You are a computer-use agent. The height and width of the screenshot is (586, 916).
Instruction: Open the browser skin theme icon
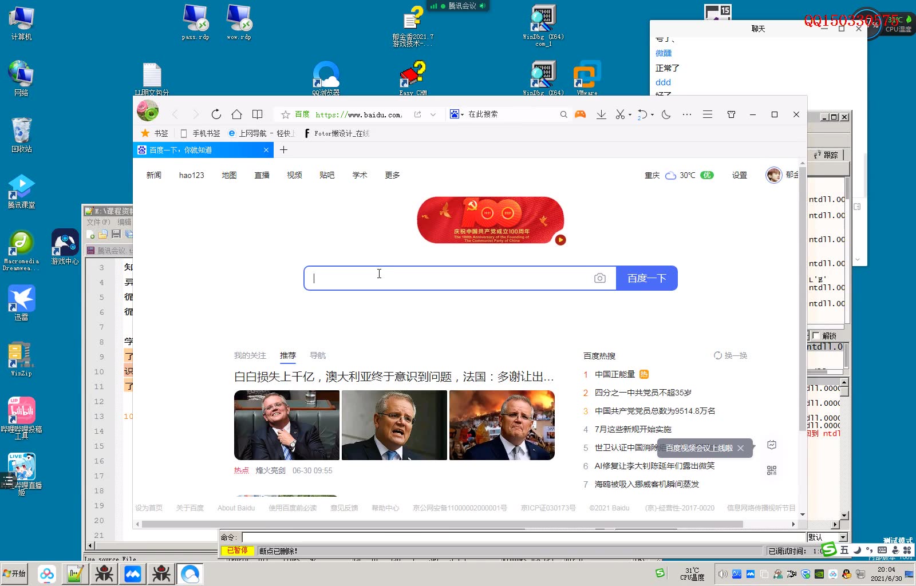click(x=731, y=114)
